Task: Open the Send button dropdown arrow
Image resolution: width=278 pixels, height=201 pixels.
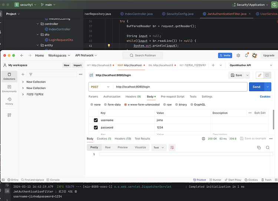Action: pyautogui.click(x=268, y=87)
